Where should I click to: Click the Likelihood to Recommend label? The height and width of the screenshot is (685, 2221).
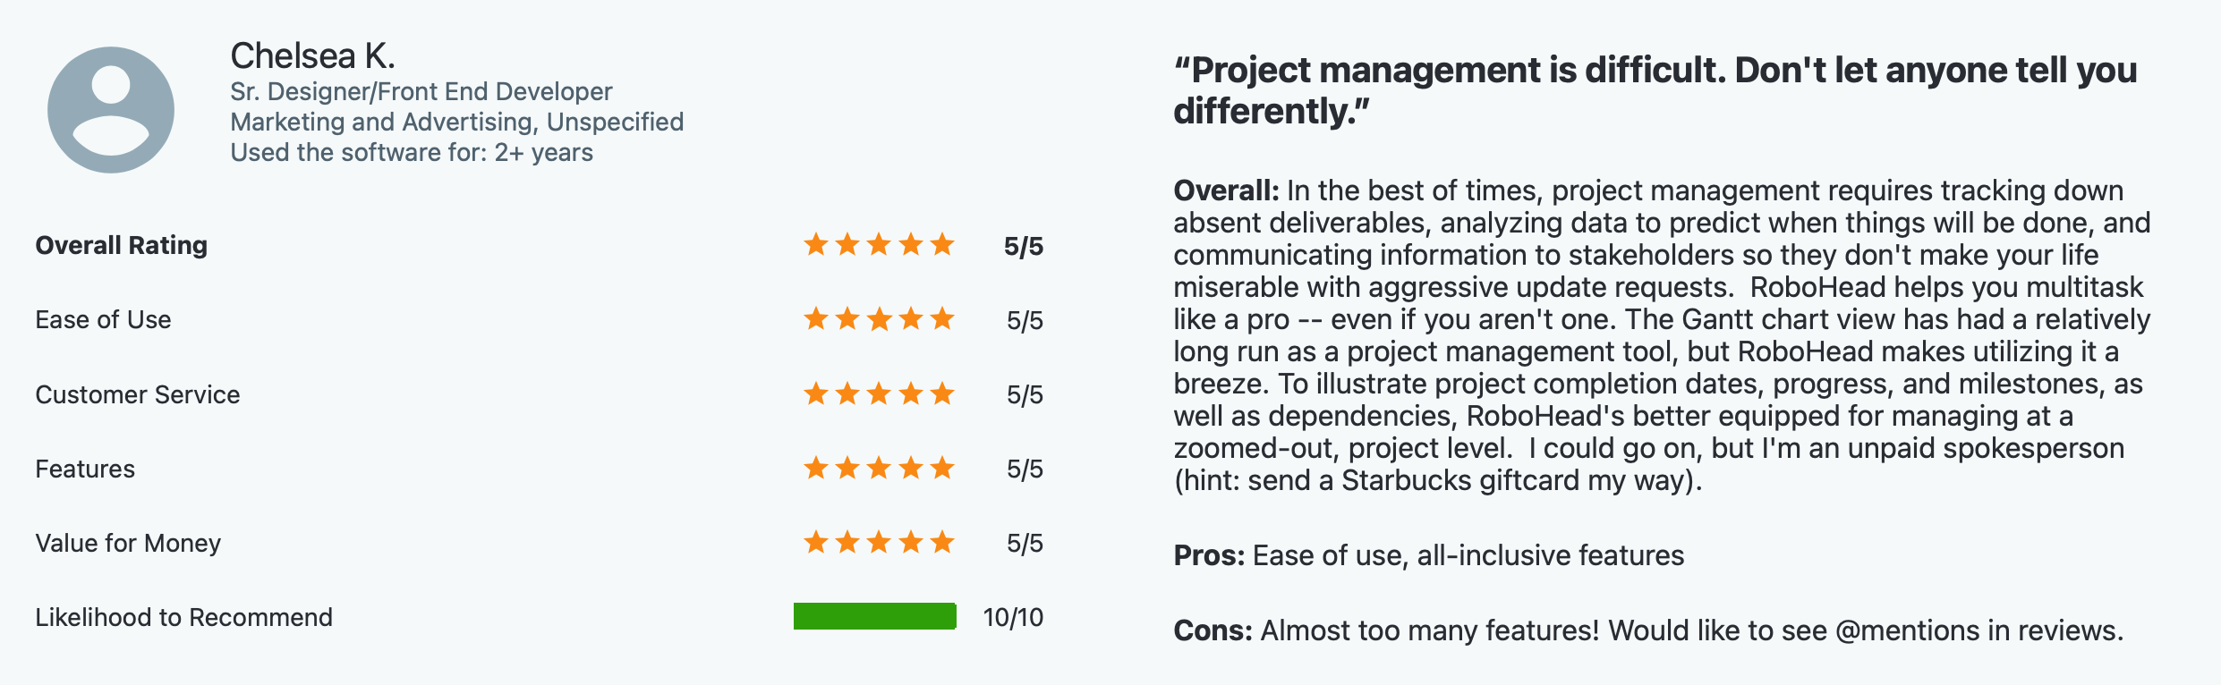tap(183, 617)
